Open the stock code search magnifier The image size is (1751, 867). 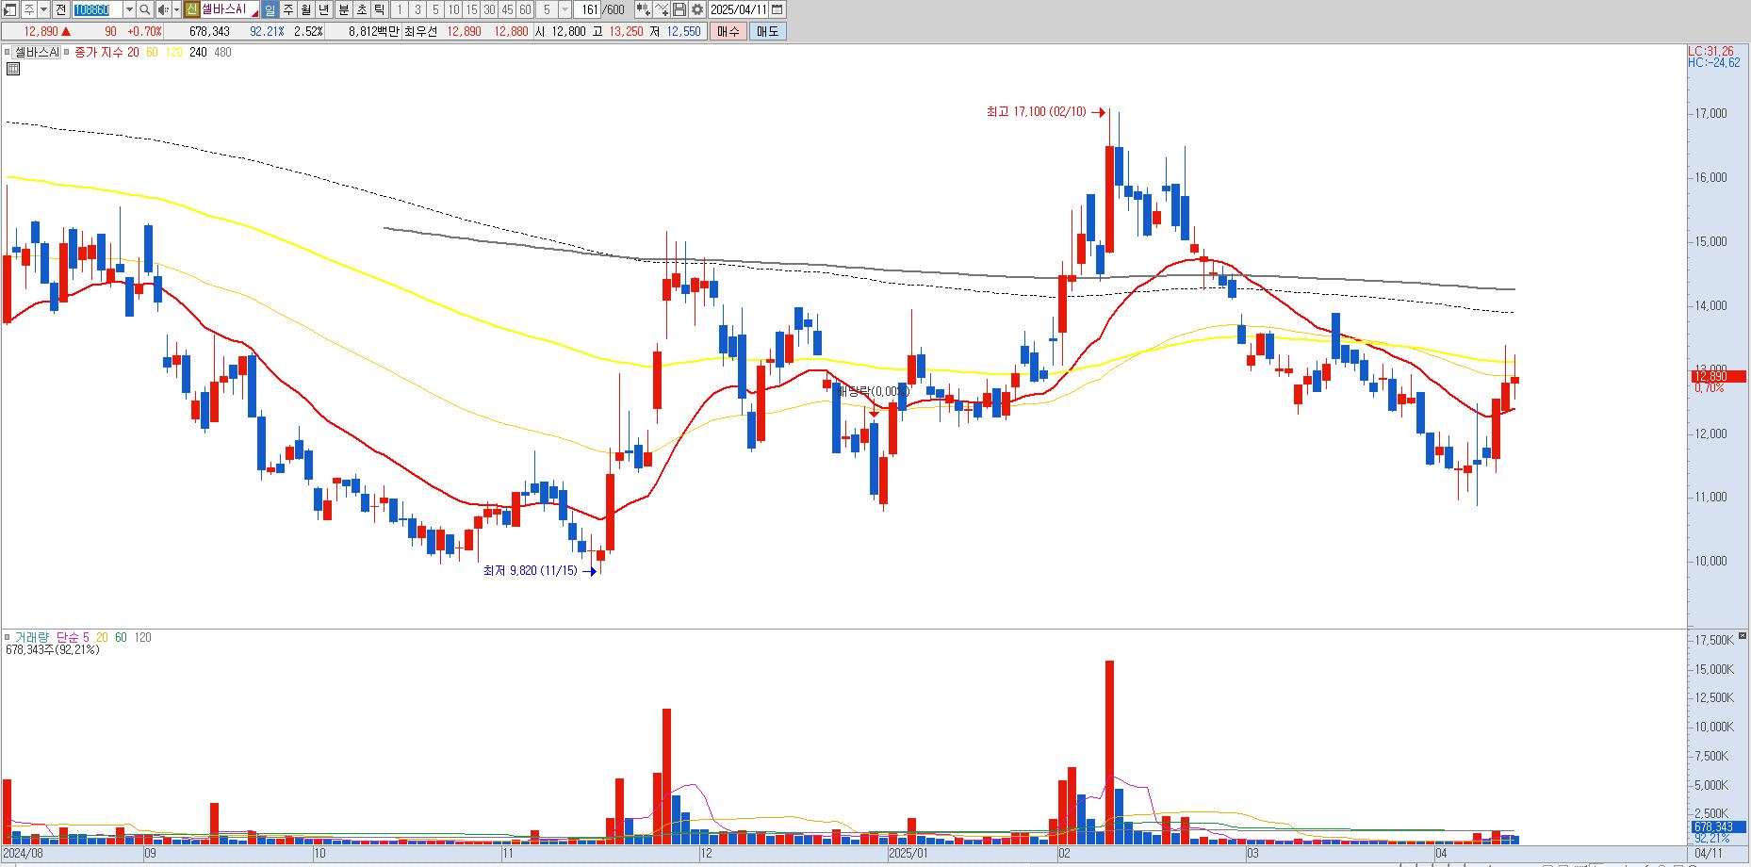145,9
